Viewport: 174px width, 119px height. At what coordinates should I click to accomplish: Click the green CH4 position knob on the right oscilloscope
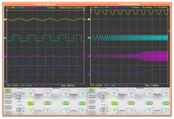point(166,111)
